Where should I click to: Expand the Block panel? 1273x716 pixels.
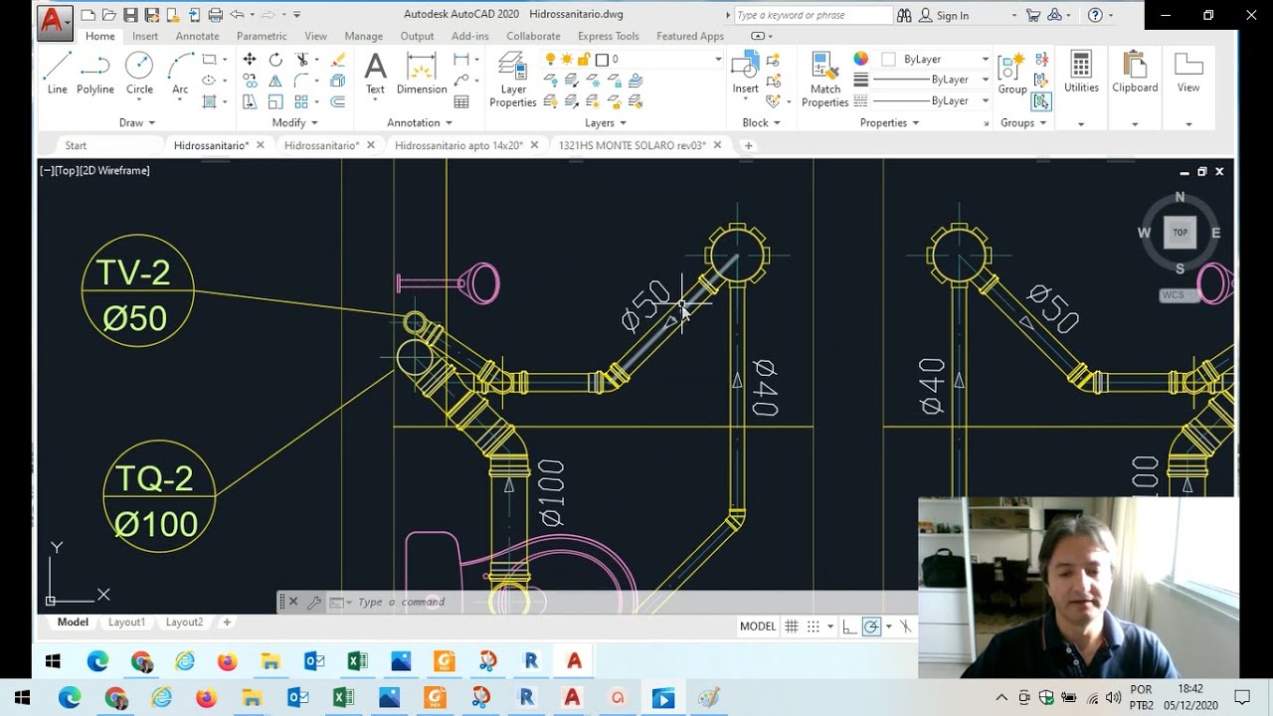tap(761, 122)
